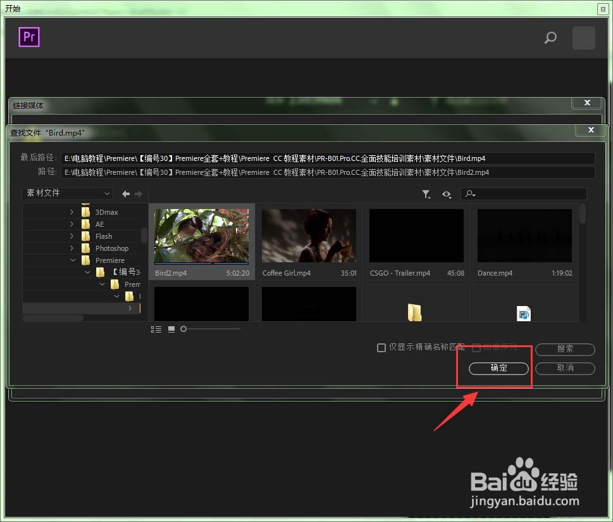Select the Photoshop folder in tree
This screenshot has height=522, width=613.
[x=105, y=248]
